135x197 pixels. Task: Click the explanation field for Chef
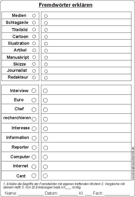point(86,109)
